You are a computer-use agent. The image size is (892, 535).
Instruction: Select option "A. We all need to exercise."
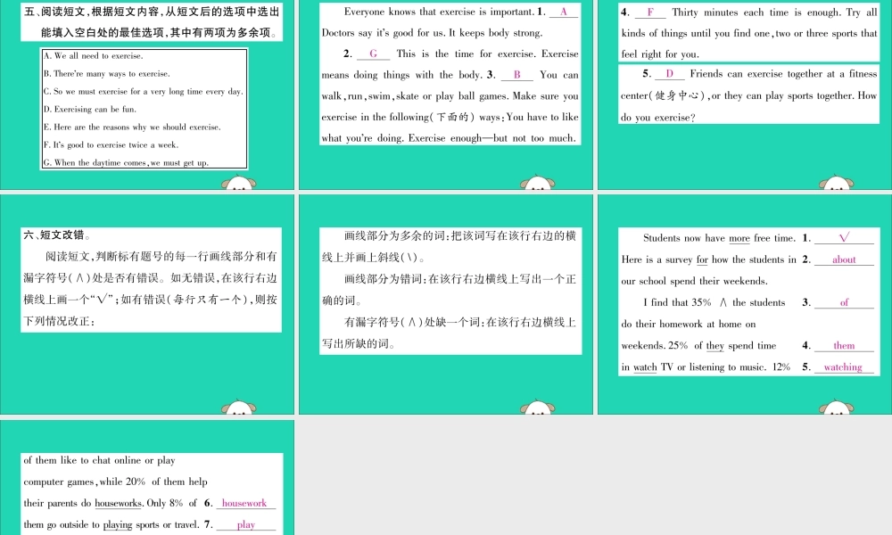(94, 55)
